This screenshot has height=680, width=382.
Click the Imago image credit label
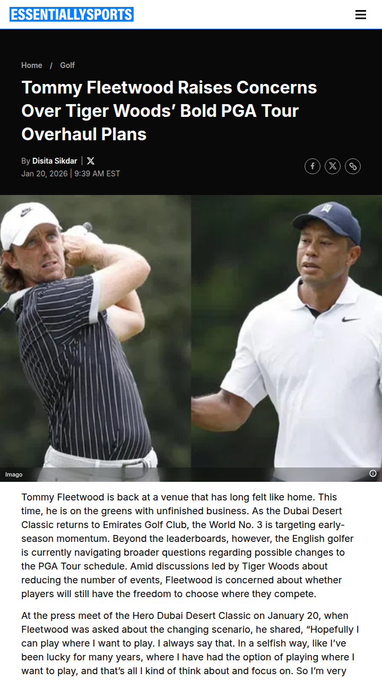pos(14,474)
